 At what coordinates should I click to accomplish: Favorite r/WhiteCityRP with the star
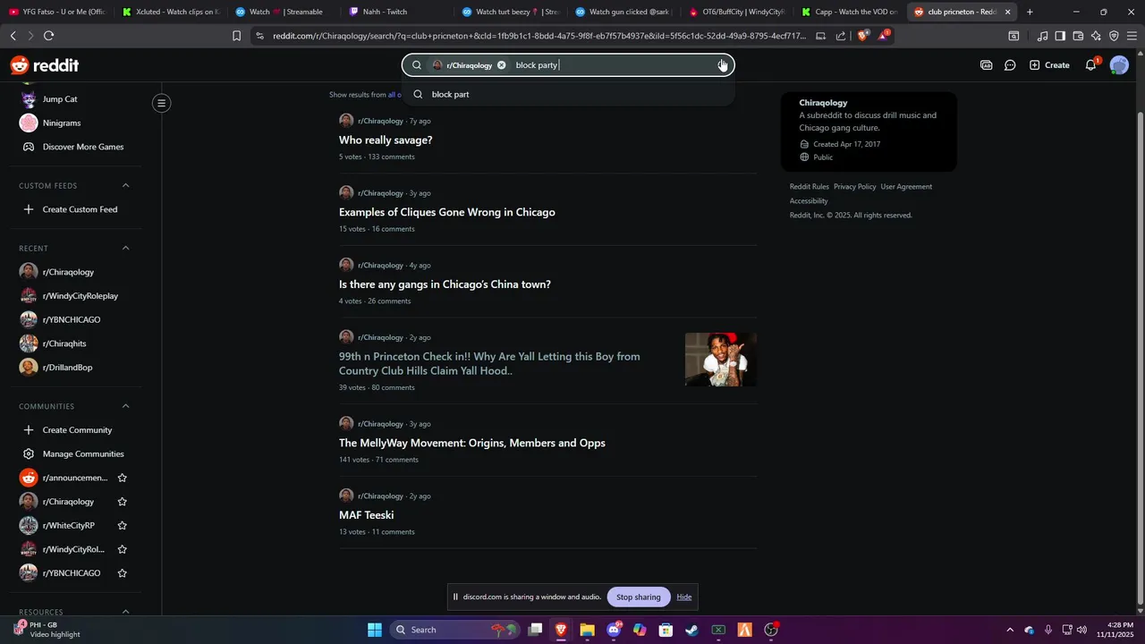coord(123,526)
